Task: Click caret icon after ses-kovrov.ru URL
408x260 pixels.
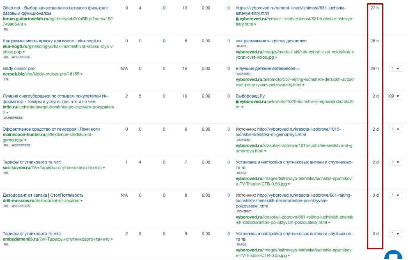Action: click(104, 168)
